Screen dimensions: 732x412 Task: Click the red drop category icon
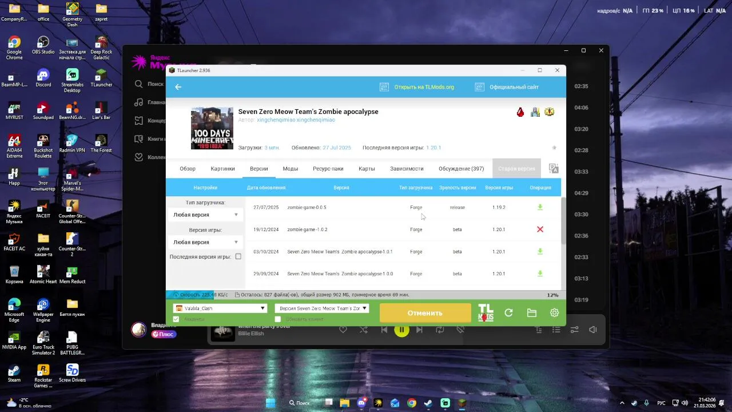[520, 112]
